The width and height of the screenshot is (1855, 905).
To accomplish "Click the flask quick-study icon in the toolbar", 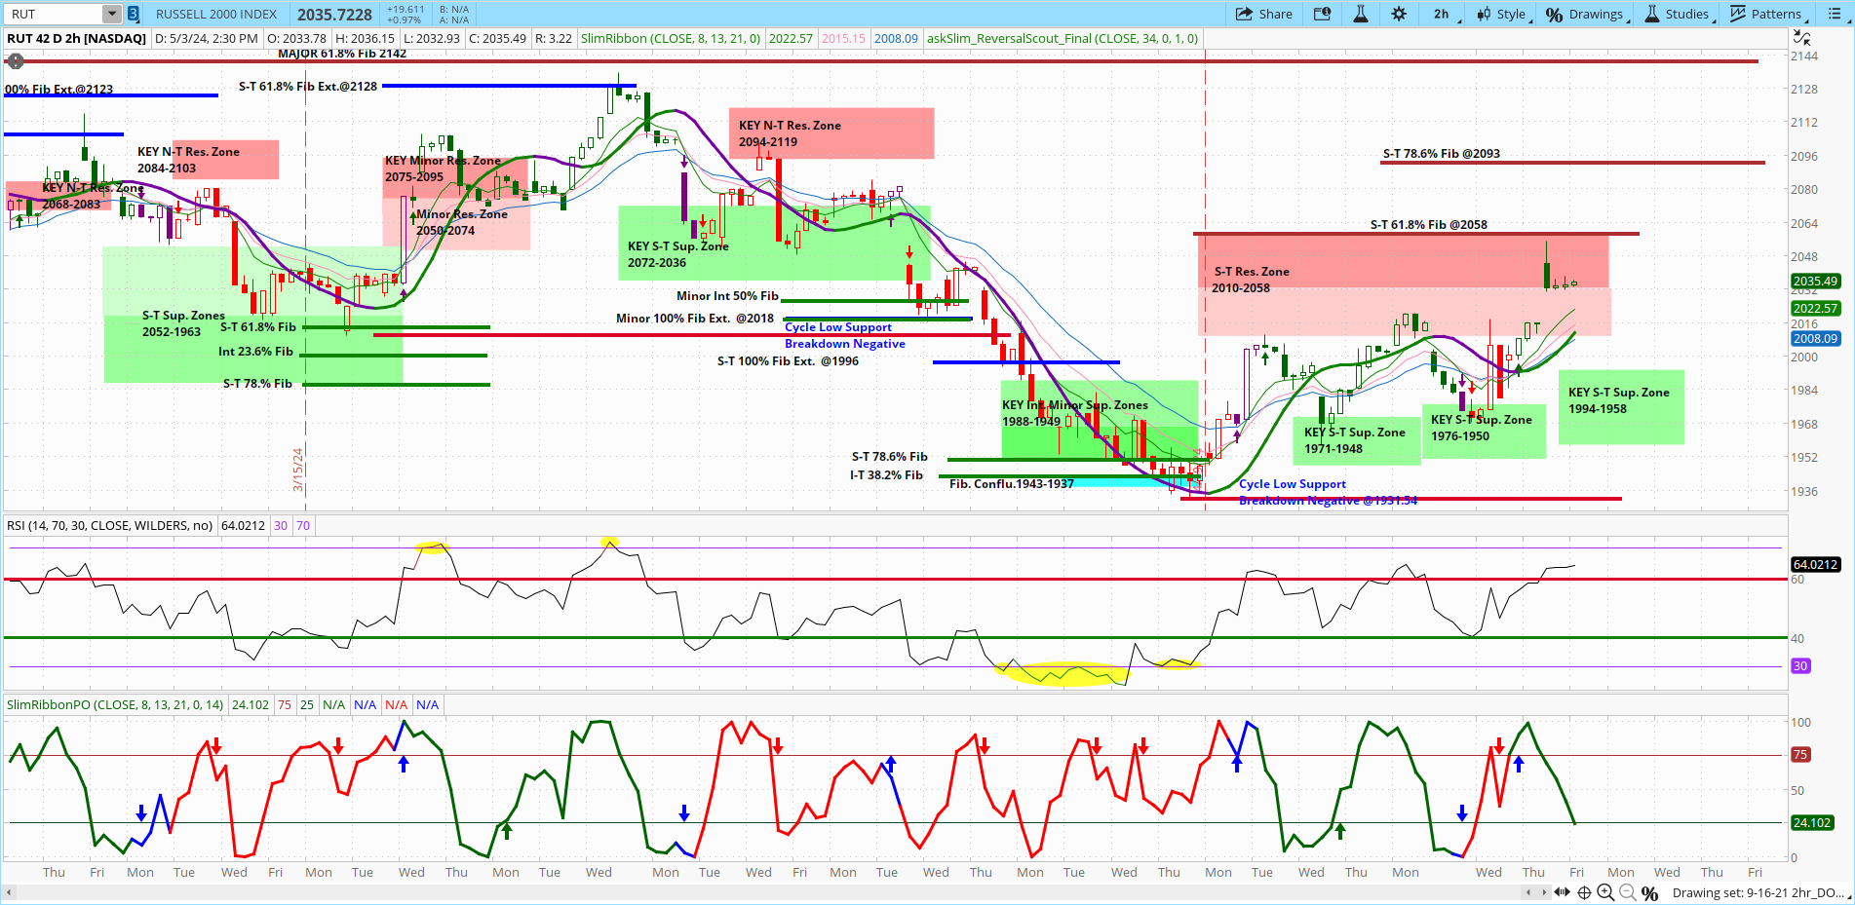I will pos(1360,14).
